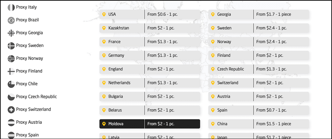Screen dimensions: 332x139
Task: Select the Belarus proxy entry
Action: point(150,110)
